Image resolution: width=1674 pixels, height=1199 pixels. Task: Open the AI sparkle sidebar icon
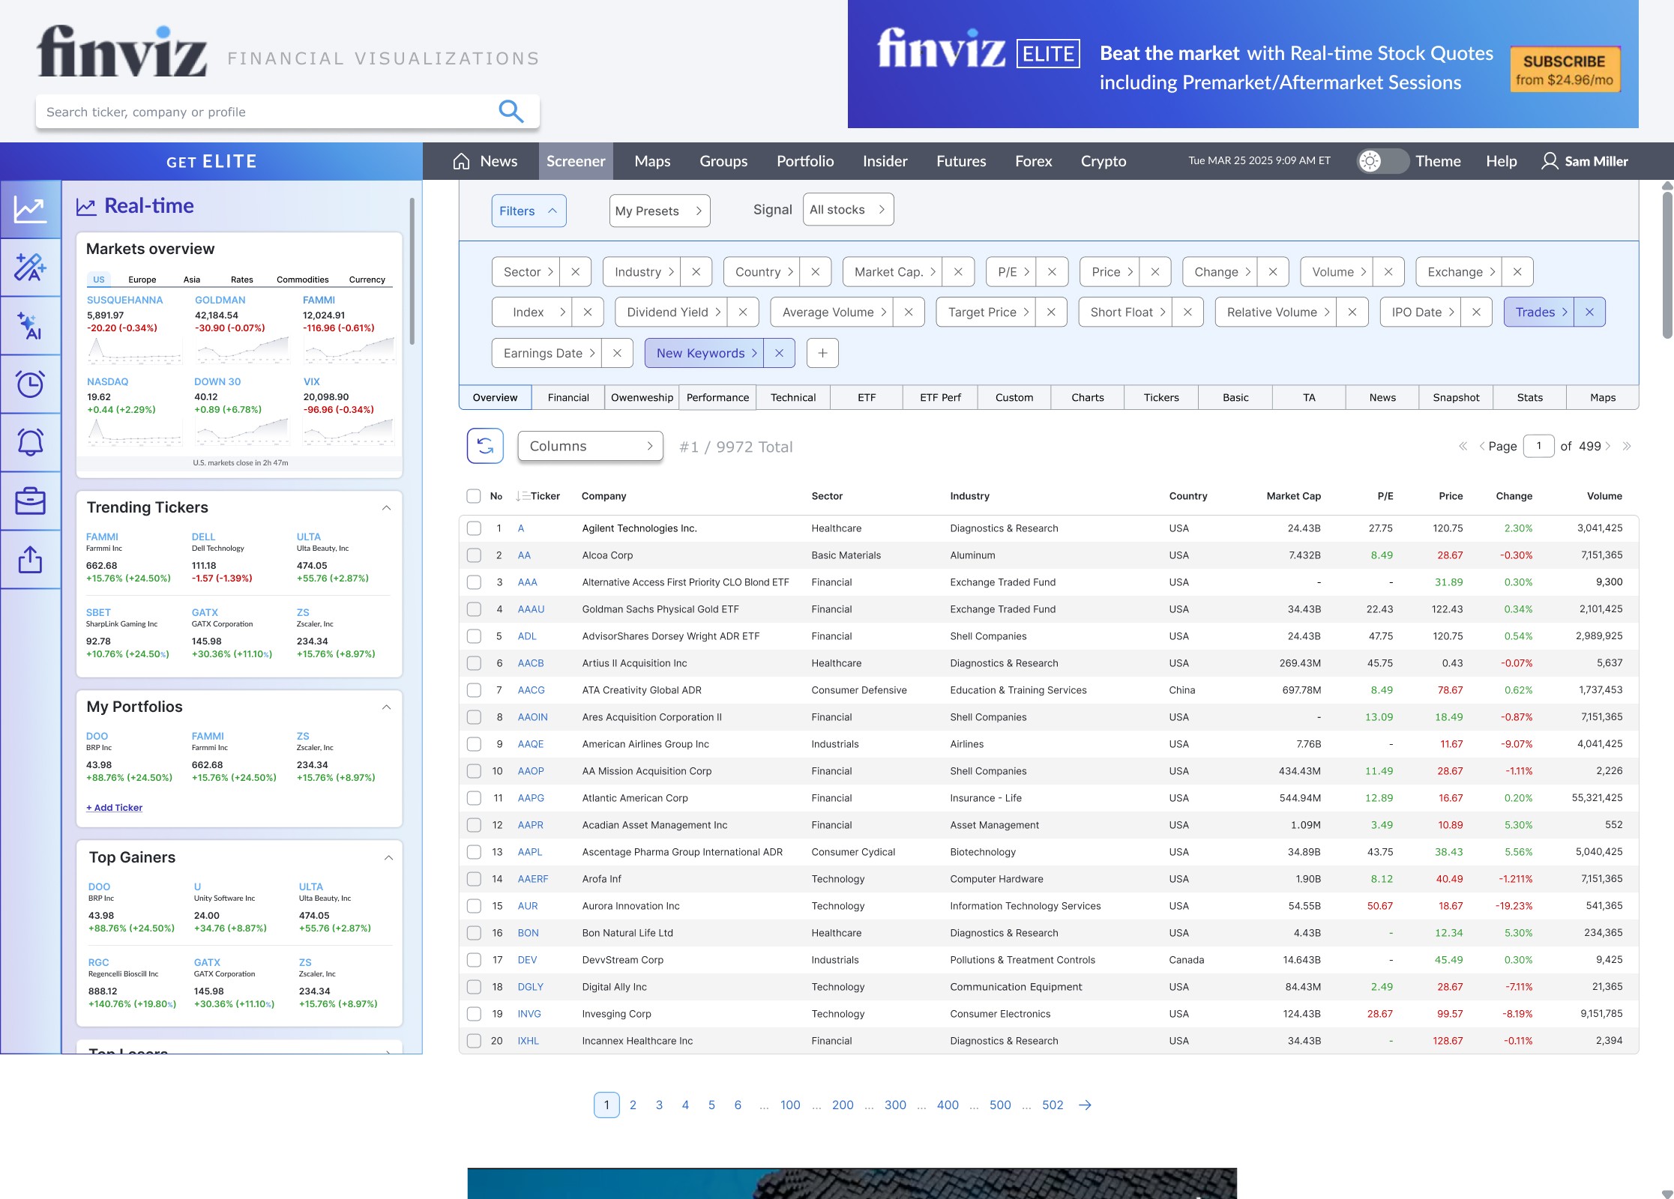31,326
